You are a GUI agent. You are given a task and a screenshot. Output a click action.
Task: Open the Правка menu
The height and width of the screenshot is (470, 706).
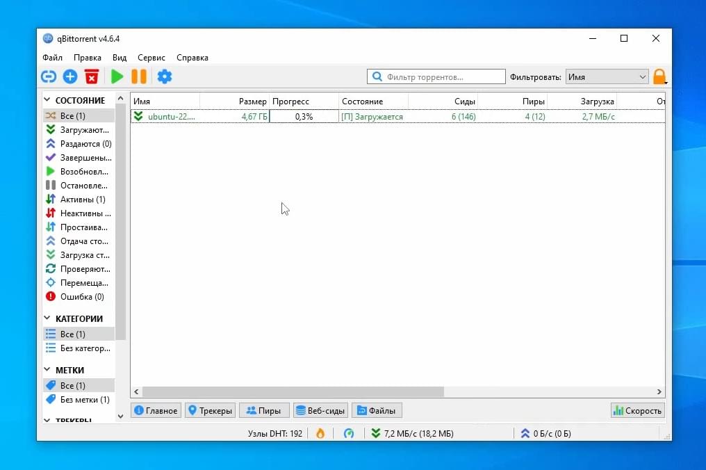click(x=88, y=58)
